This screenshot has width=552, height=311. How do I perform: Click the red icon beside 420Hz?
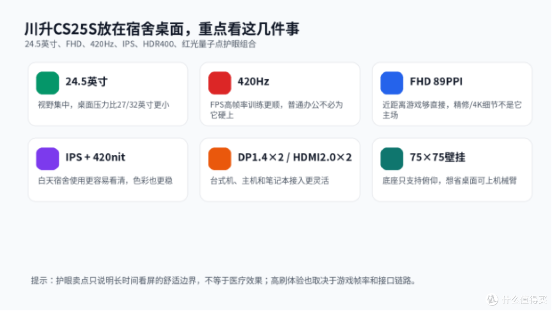[x=220, y=83]
